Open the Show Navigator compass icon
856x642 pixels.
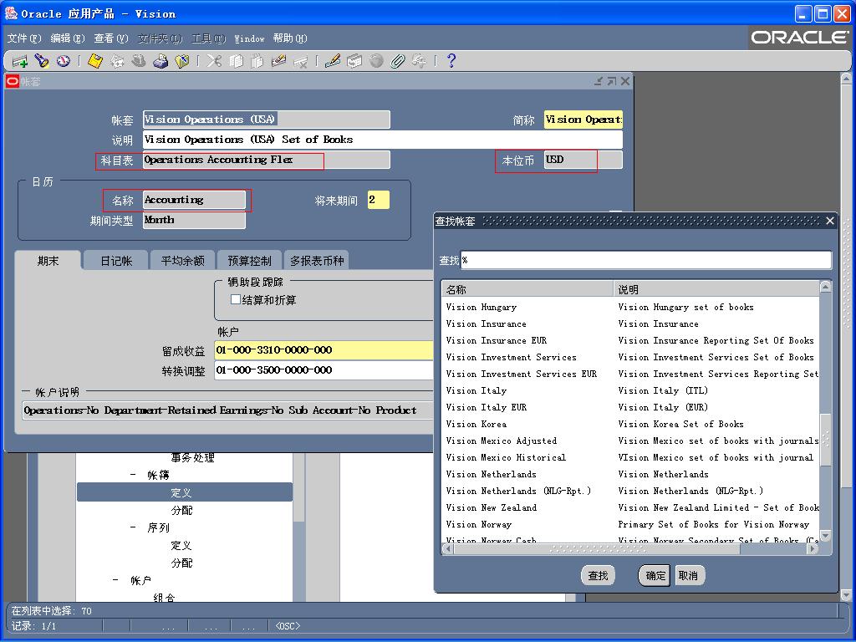64,61
